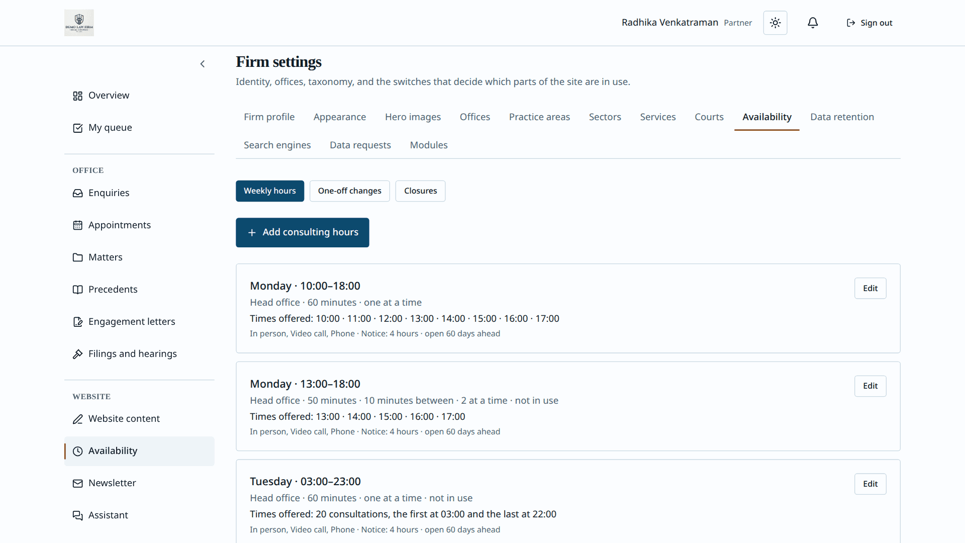The height and width of the screenshot is (543, 965).
Task: Open the Hero images tab
Action: point(413,117)
